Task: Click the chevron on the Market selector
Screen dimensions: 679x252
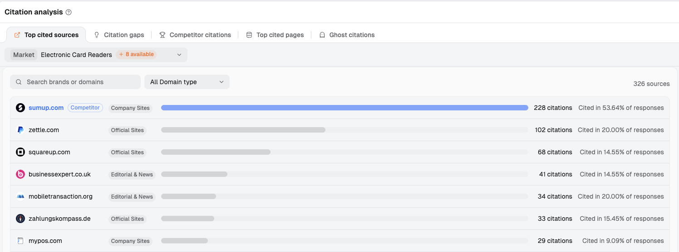Action: pos(179,55)
